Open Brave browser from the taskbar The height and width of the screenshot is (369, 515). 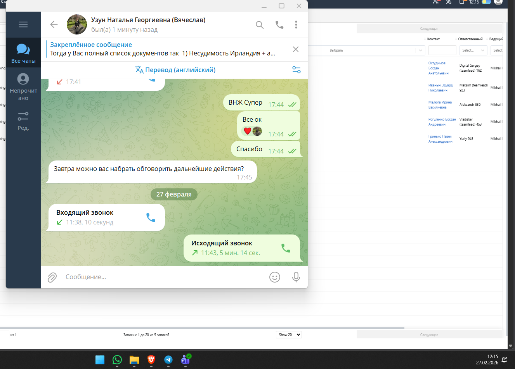pos(151,360)
